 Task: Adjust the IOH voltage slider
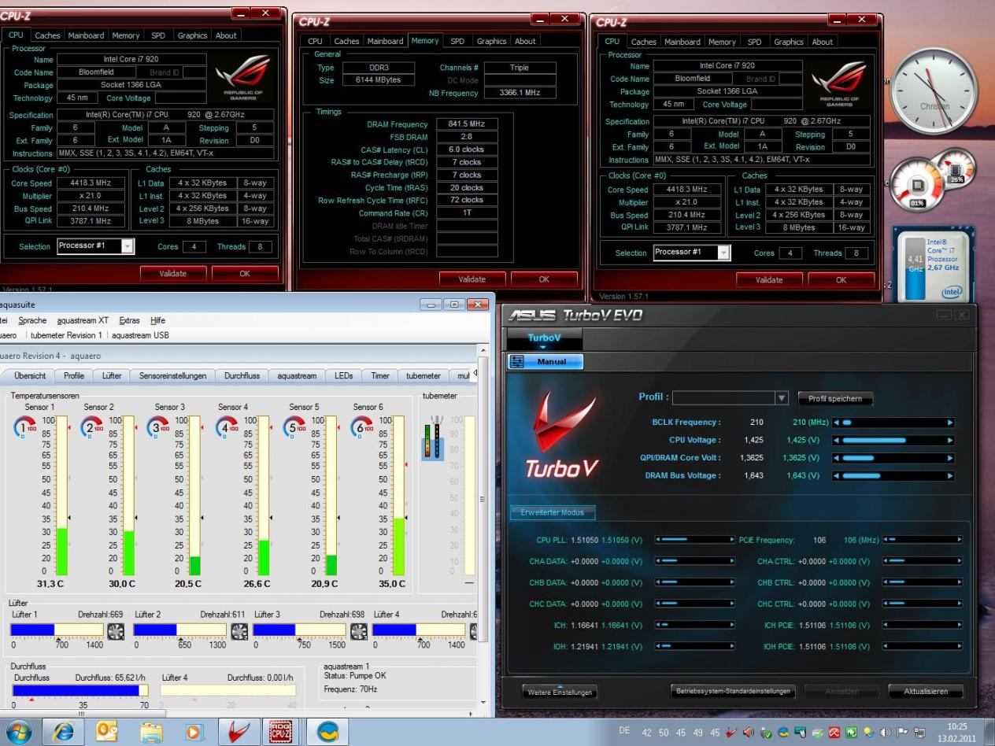(x=694, y=646)
